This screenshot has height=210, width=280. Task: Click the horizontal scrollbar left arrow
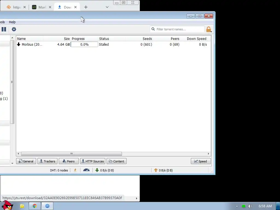(x=18, y=154)
